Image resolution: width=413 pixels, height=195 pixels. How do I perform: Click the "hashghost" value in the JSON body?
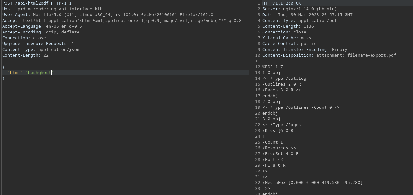click(x=39, y=73)
